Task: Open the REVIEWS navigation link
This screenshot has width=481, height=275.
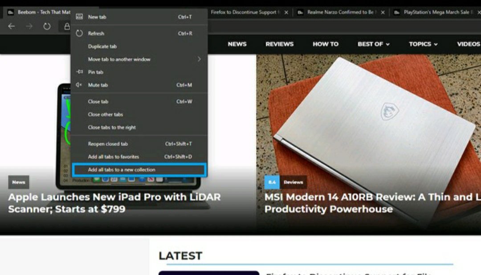Action: [x=279, y=44]
